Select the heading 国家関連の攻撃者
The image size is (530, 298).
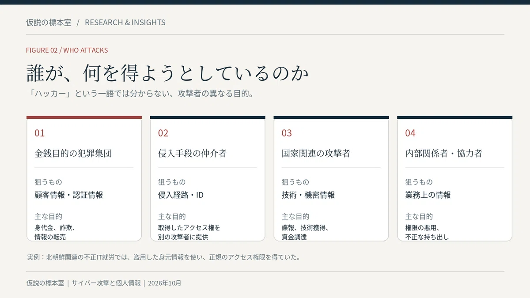click(316, 154)
